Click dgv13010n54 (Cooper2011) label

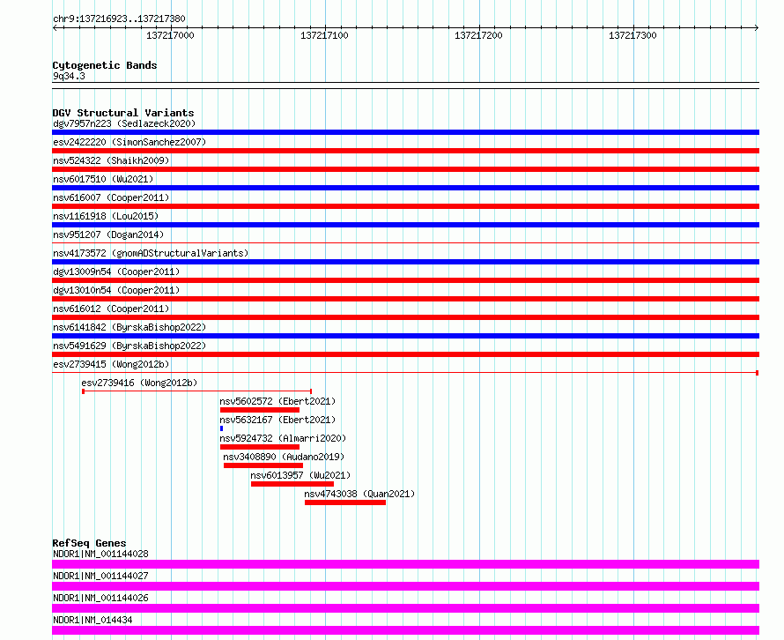pos(116,290)
